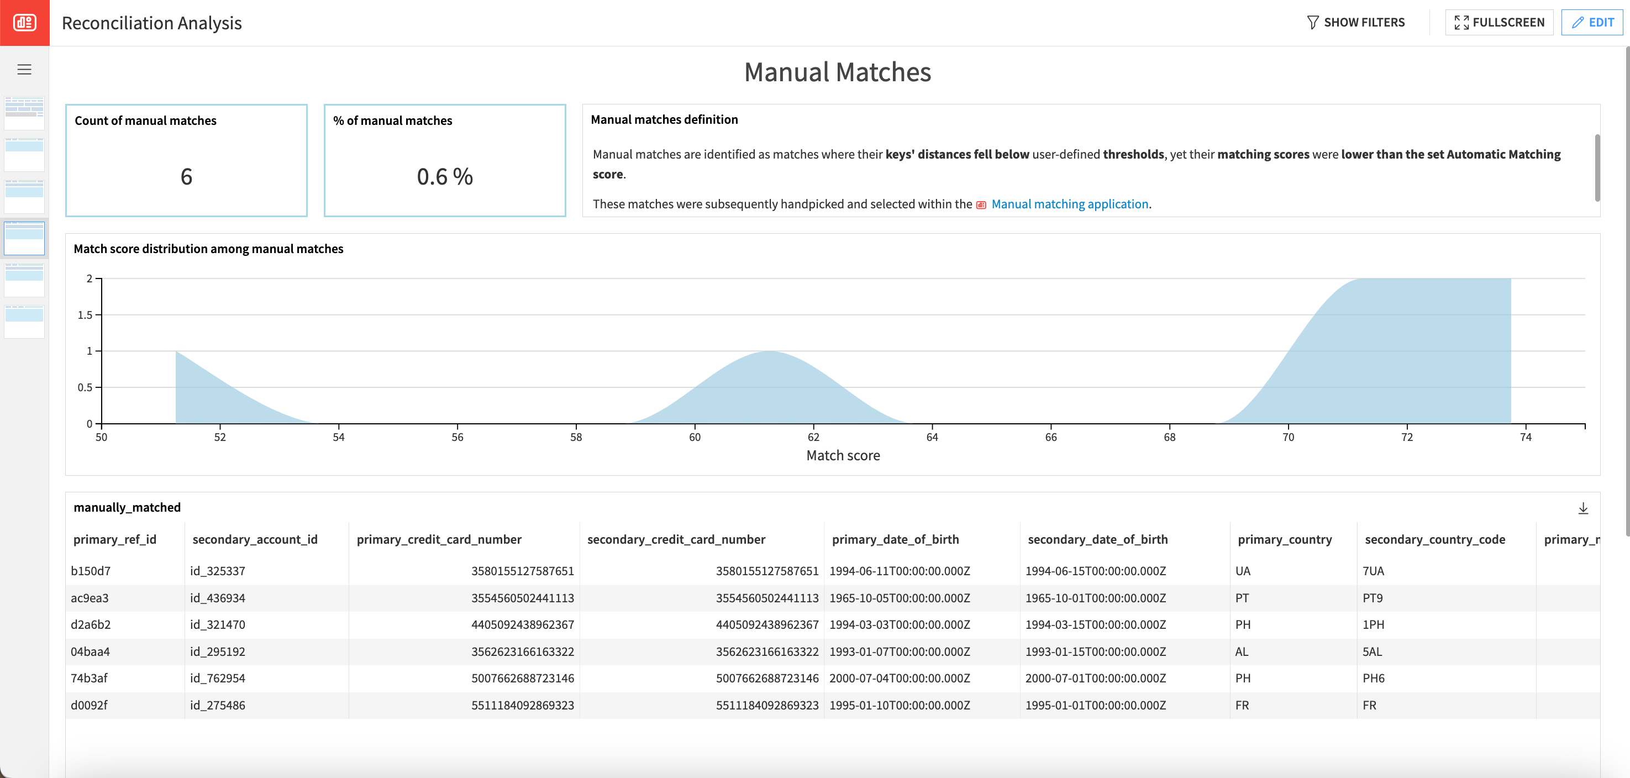The height and width of the screenshot is (778, 1630).
Task: Show the dashboard filters
Action: (1355, 23)
